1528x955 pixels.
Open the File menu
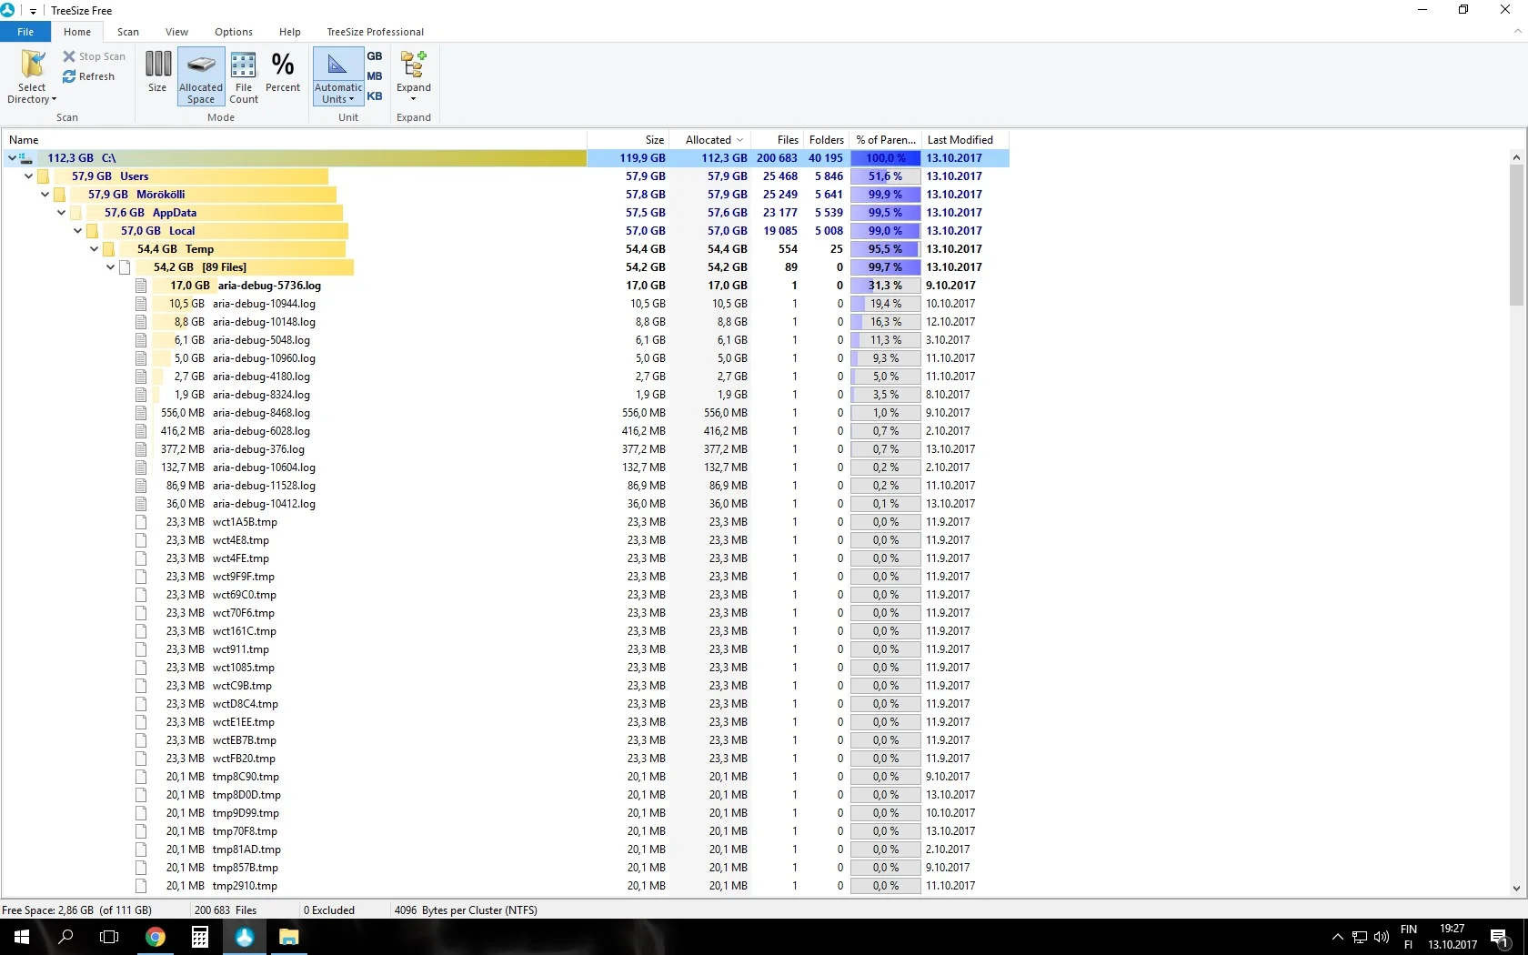point(25,32)
